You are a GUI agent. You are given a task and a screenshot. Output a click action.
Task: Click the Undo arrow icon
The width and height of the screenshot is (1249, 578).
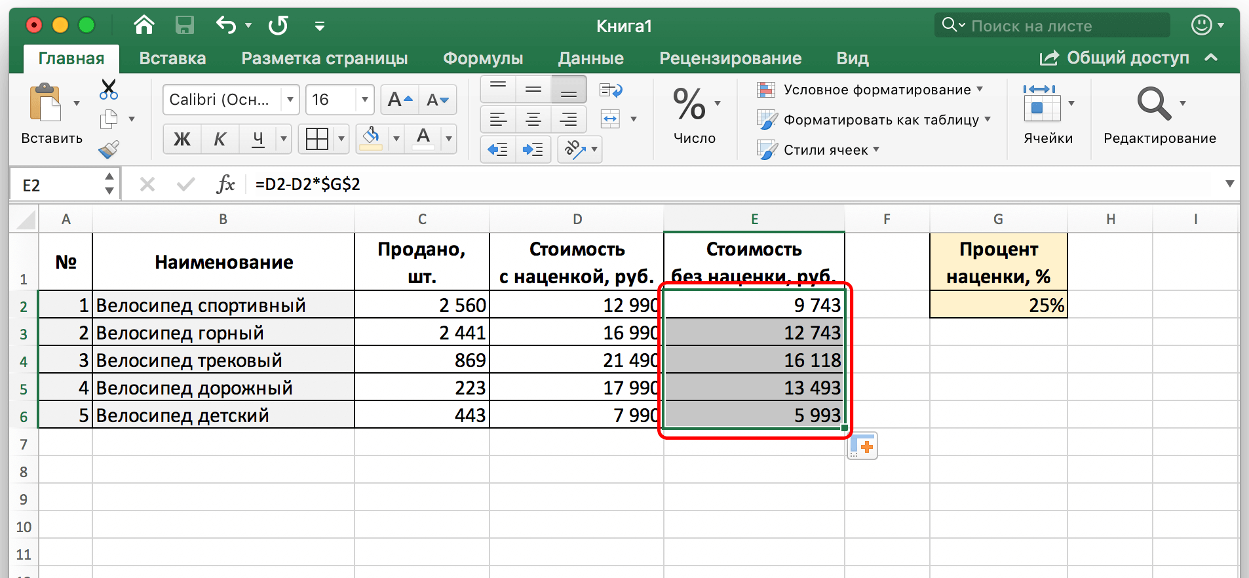pos(226,26)
